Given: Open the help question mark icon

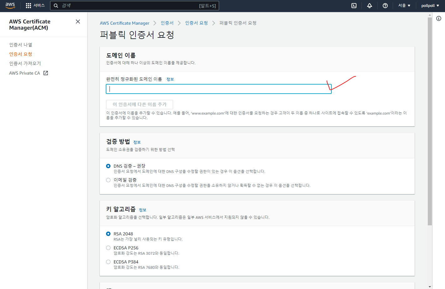Looking at the screenshot, I should pos(385,6).
